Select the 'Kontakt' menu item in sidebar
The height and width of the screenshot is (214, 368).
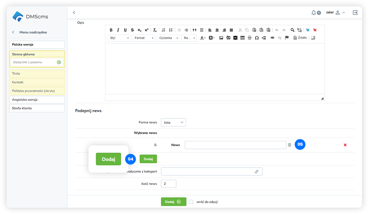[x=37, y=82]
